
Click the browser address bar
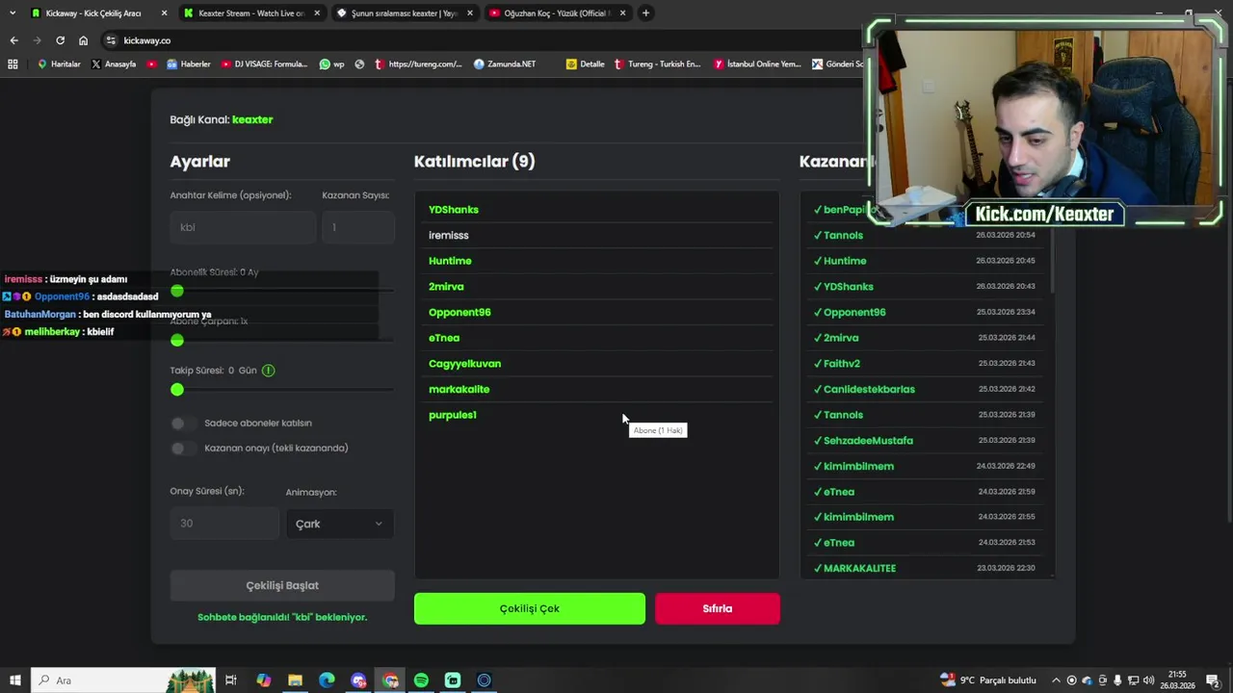click(x=482, y=40)
